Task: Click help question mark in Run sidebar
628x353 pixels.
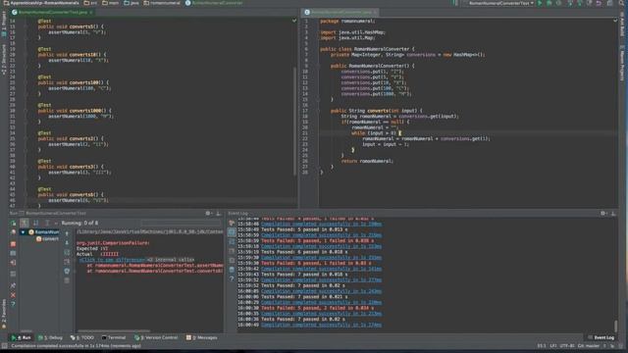Action: 13,304
